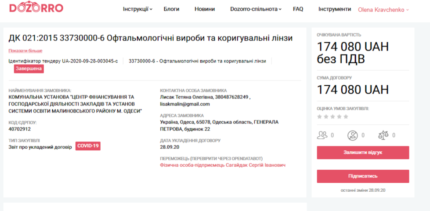Screen dimensions: 430x211
Task: Click the expected value 174 080 UAH без ПДВ
Action: point(353,53)
